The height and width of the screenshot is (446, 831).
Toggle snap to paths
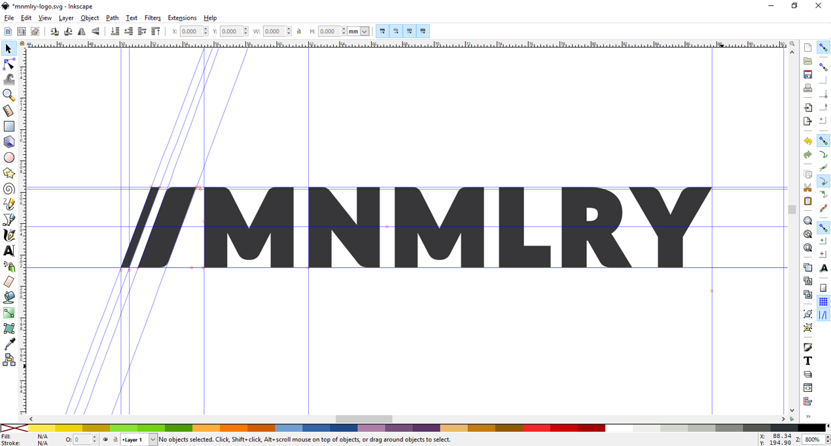[823, 155]
